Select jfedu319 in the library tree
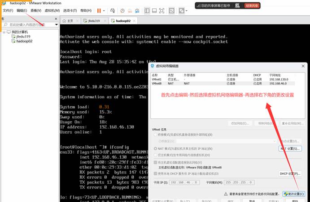Screen dimensions: 310x202 pos(23,37)
